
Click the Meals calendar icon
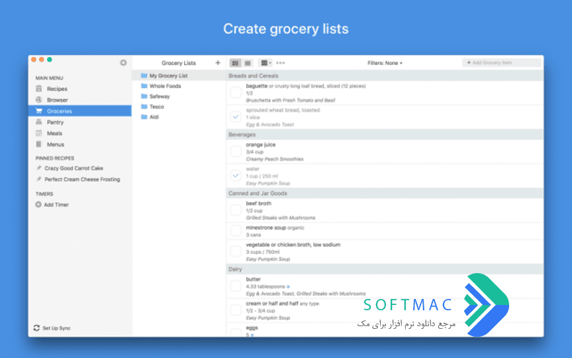(x=39, y=133)
